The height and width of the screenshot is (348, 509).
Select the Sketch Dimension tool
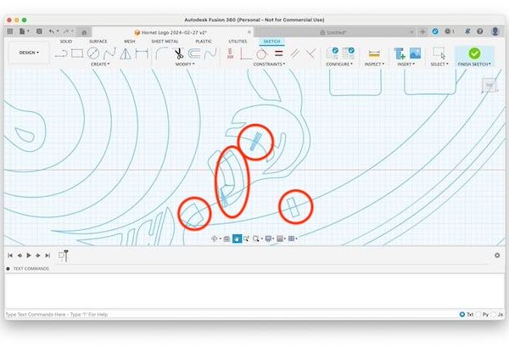(142, 53)
